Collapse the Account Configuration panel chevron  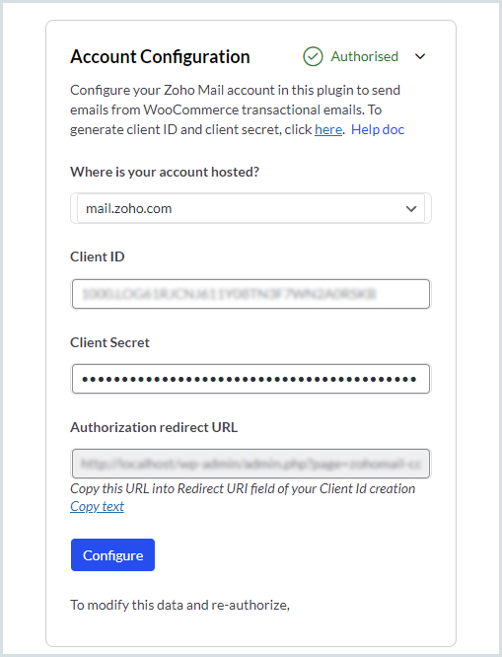(x=420, y=56)
